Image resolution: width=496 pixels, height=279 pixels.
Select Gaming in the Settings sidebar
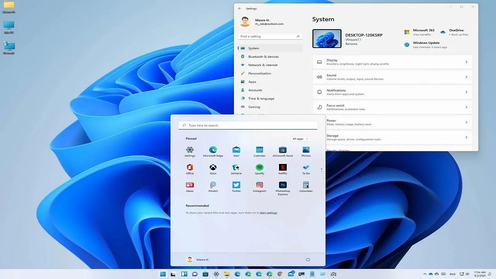pos(270,107)
